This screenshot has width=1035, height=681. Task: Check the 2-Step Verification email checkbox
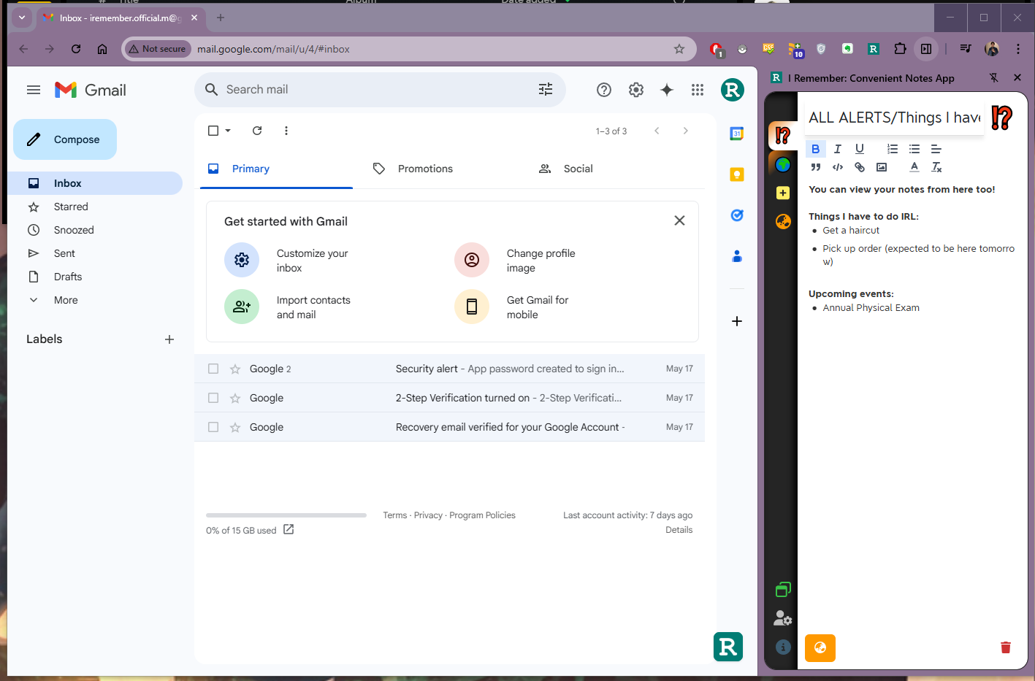(x=213, y=398)
